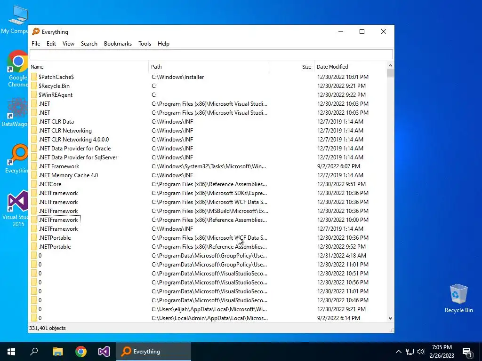The width and height of the screenshot is (482, 361).
Task: Open the Windows Start menu
Action: click(11, 352)
